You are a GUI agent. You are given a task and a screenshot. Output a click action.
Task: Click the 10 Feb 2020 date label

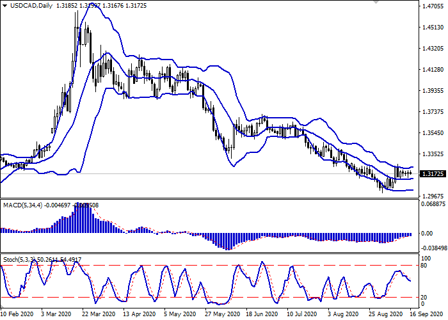coord(18,315)
